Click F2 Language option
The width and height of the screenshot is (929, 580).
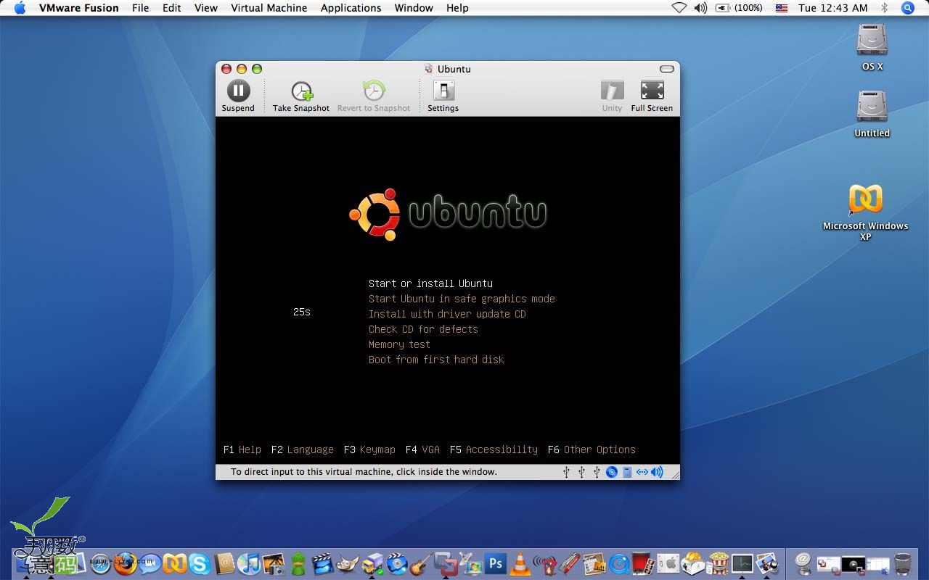pyautogui.click(x=303, y=449)
